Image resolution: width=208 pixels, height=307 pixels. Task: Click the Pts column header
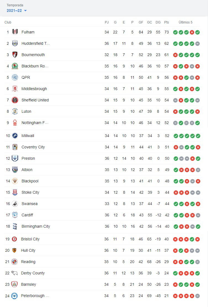click(x=167, y=22)
